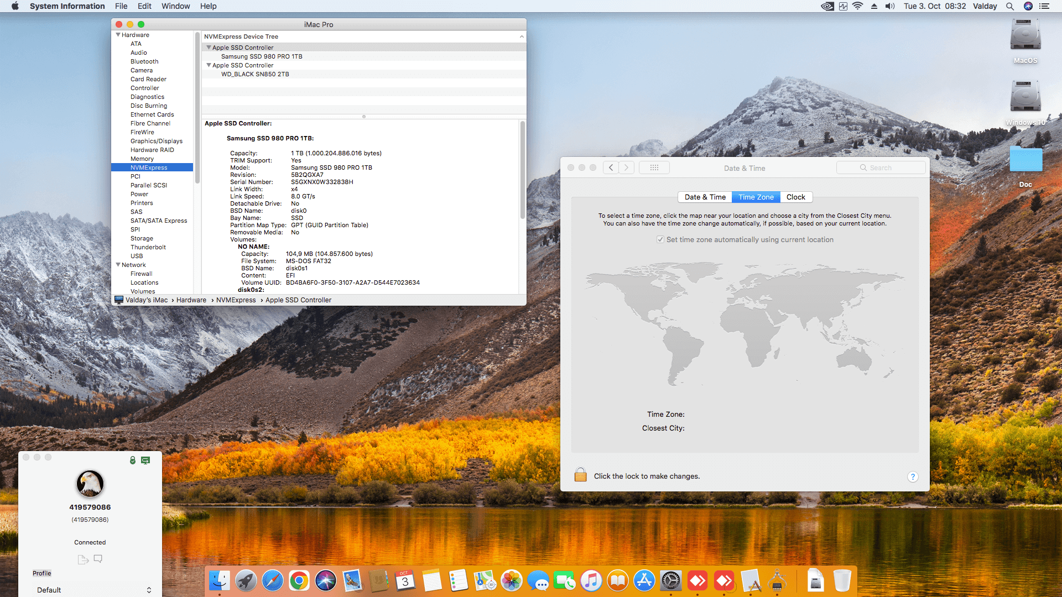1062x597 pixels.
Task: Open Finder from the Dock
Action: [220, 581]
